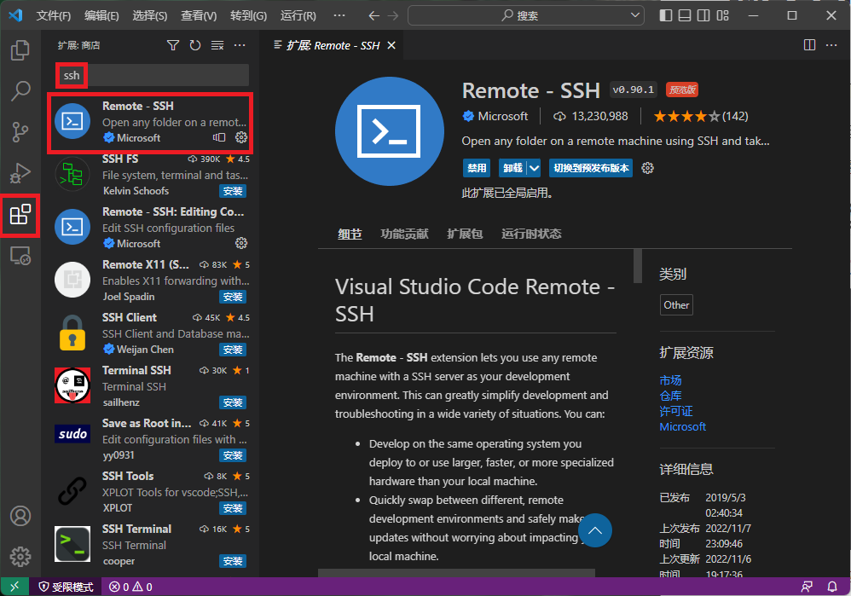The width and height of the screenshot is (851, 596).
Task: Toggle the primary side bar layout button
Action: (666, 15)
